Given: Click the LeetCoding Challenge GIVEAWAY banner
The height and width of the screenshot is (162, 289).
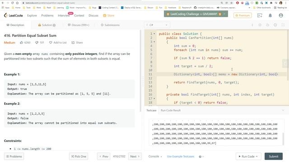Looking at the screenshot, I should click(196, 14).
